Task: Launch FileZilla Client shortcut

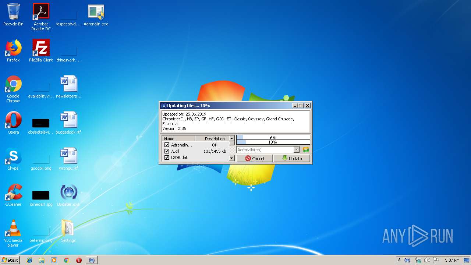Action: click(x=41, y=51)
